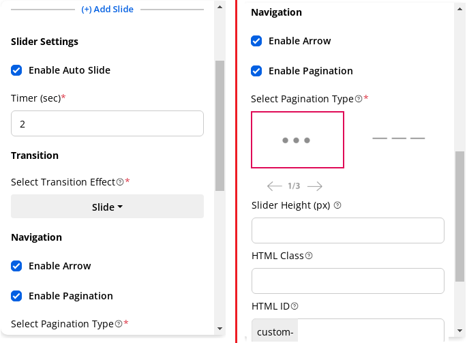Click the Slider Height input field
This screenshot has height=343, width=467.
coord(348,230)
